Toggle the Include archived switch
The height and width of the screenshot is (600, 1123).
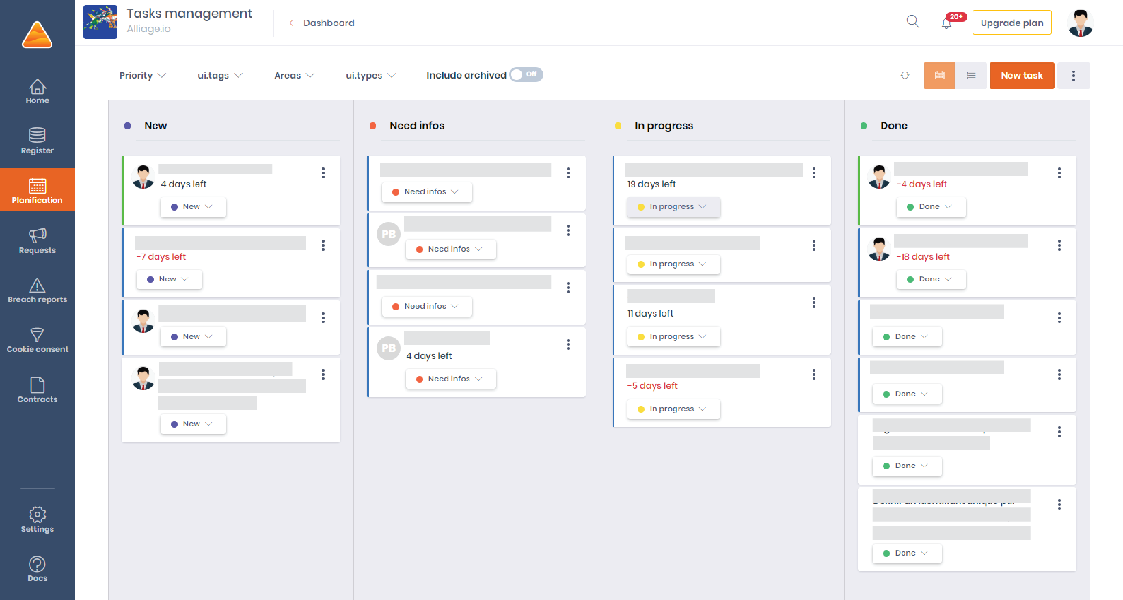pos(526,74)
